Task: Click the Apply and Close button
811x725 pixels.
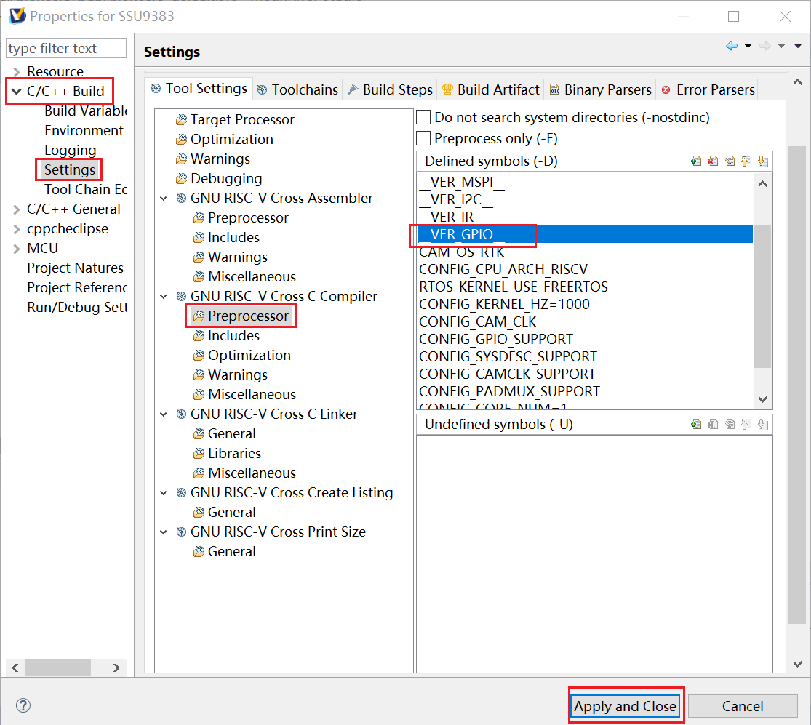Action: click(625, 706)
